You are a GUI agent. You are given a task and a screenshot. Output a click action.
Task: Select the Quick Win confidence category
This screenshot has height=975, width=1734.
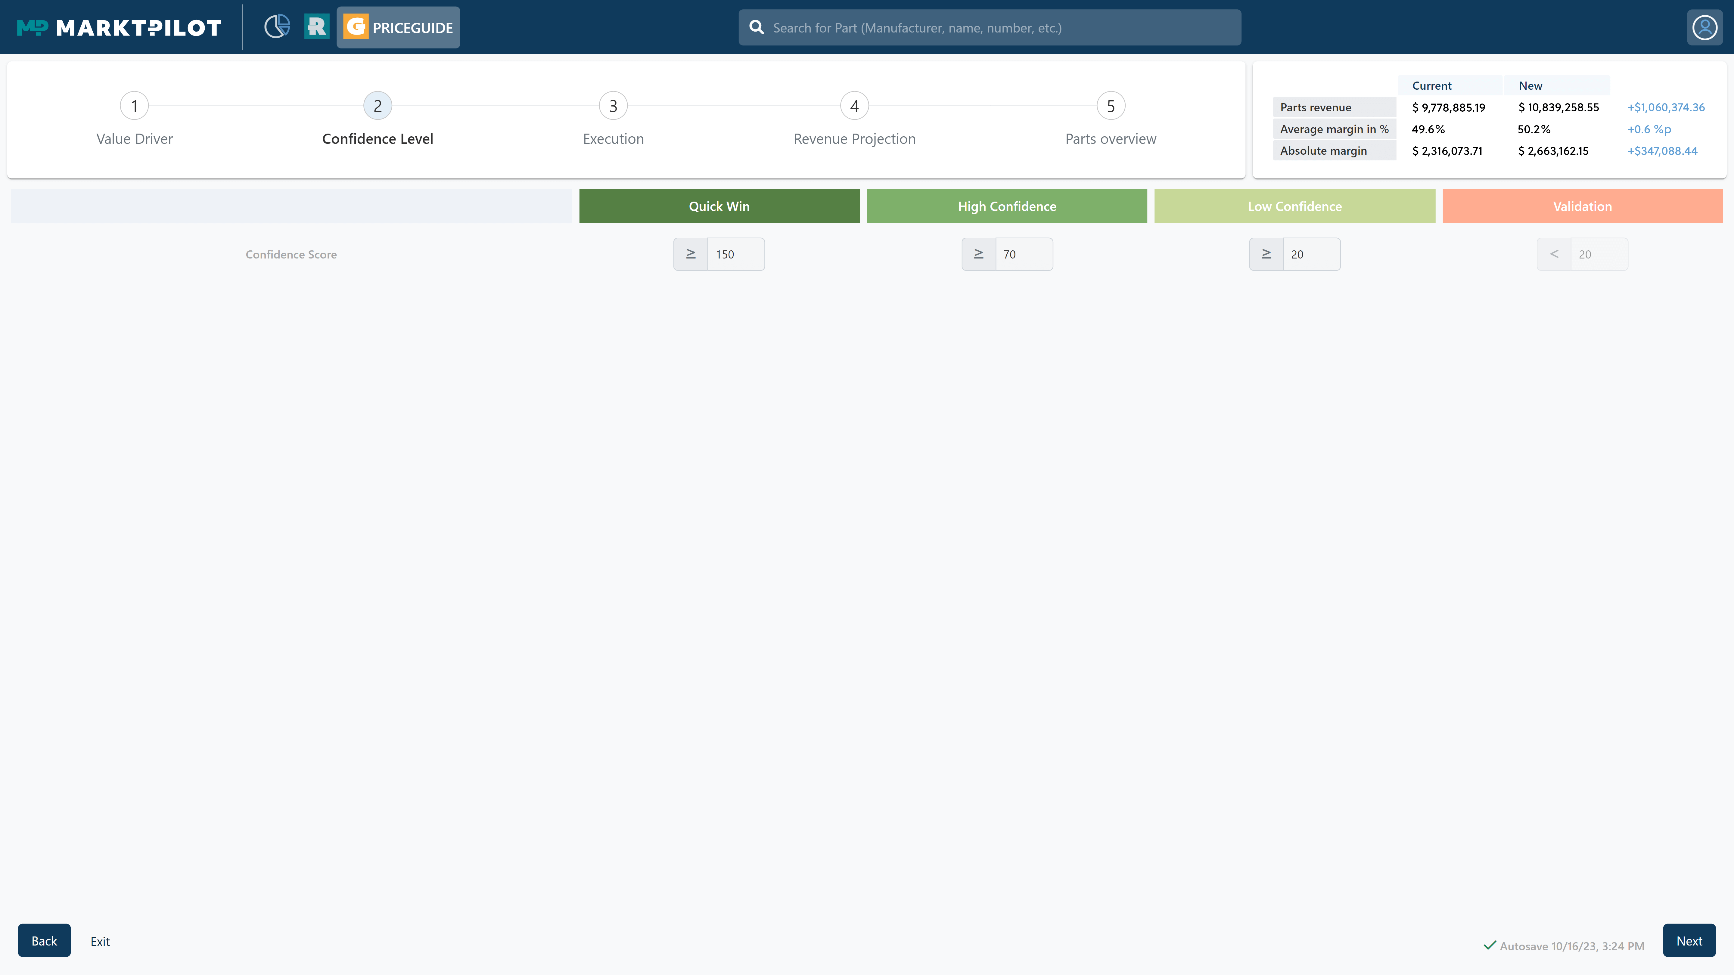[x=719, y=206]
